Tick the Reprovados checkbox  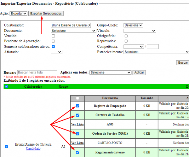coord(126,41)
